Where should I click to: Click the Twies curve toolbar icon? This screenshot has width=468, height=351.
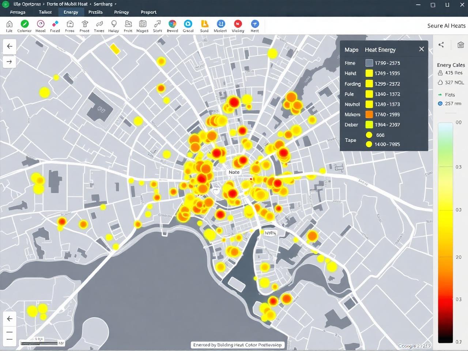(x=99, y=24)
